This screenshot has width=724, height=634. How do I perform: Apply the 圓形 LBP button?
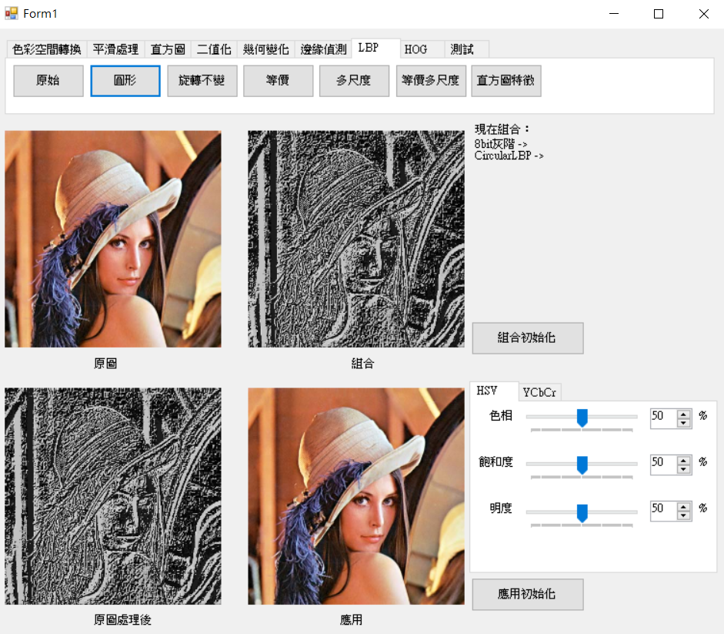coord(125,80)
